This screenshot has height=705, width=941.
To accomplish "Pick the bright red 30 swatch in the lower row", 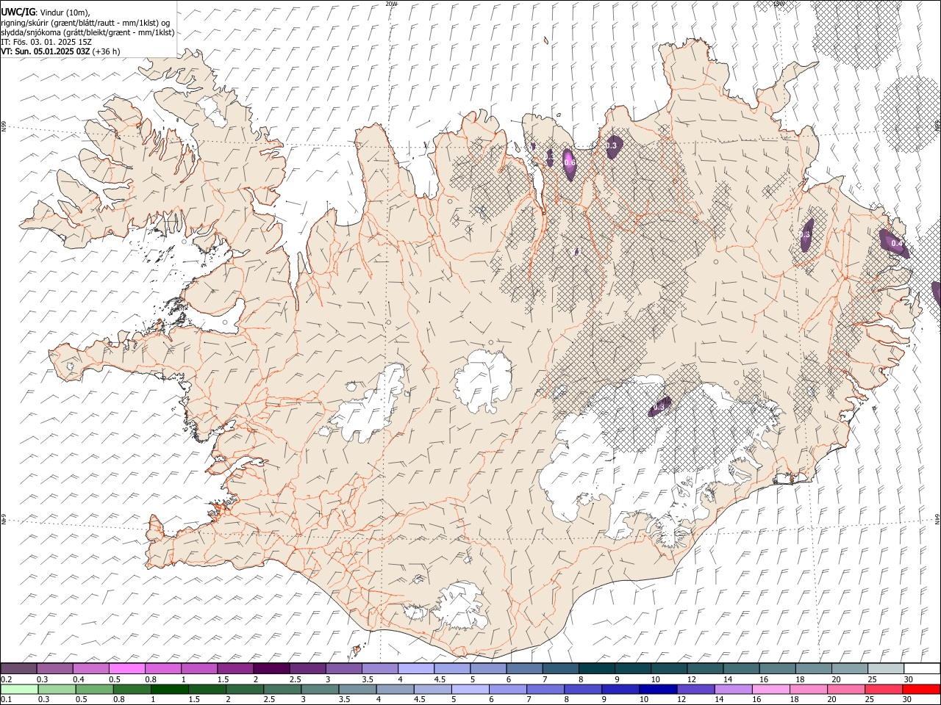I will point(920,689).
